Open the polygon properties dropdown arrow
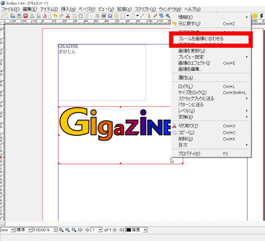This screenshot has height=241, width=265. point(137,16)
